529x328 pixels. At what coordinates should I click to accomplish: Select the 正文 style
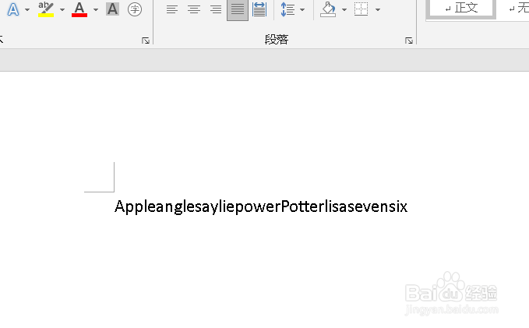pyautogui.click(x=461, y=8)
